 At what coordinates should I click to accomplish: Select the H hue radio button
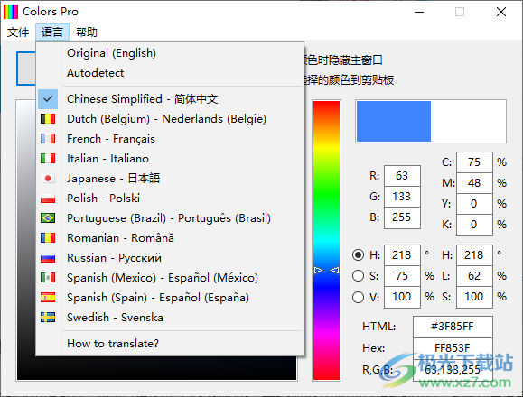point(358,255)
